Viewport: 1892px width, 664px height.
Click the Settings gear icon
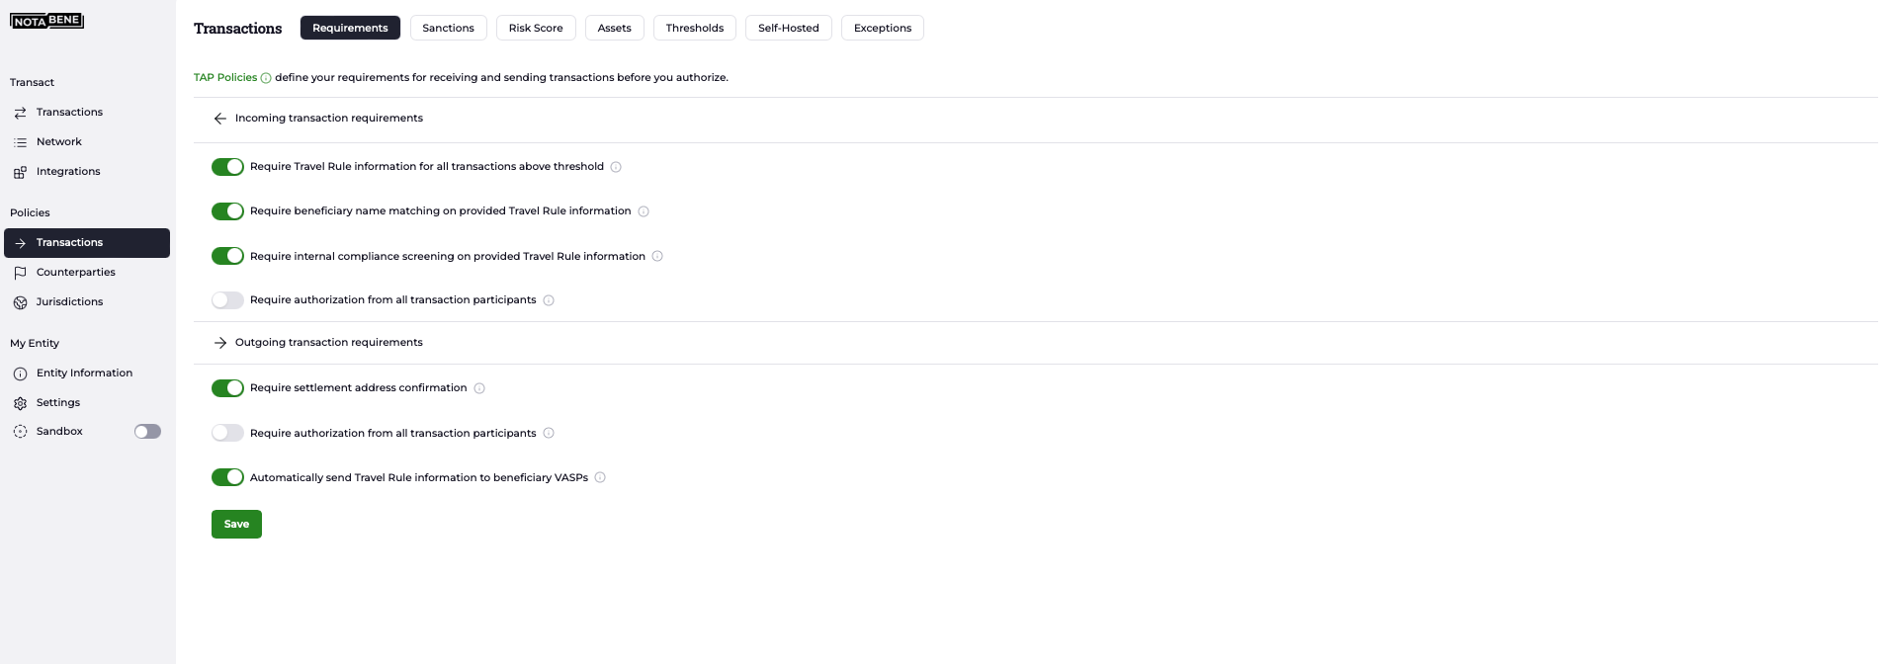(20, 403)
